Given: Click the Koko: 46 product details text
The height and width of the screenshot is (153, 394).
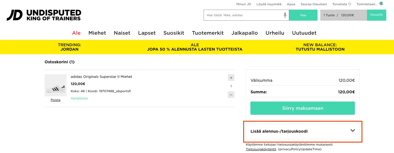Looking at the screenshot, I should click(x=101, y=91).
